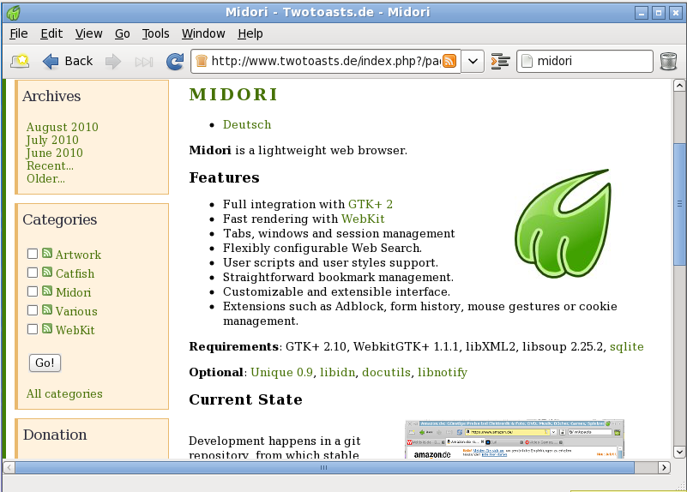Click the new bookmark star icon

click(20, 61)
